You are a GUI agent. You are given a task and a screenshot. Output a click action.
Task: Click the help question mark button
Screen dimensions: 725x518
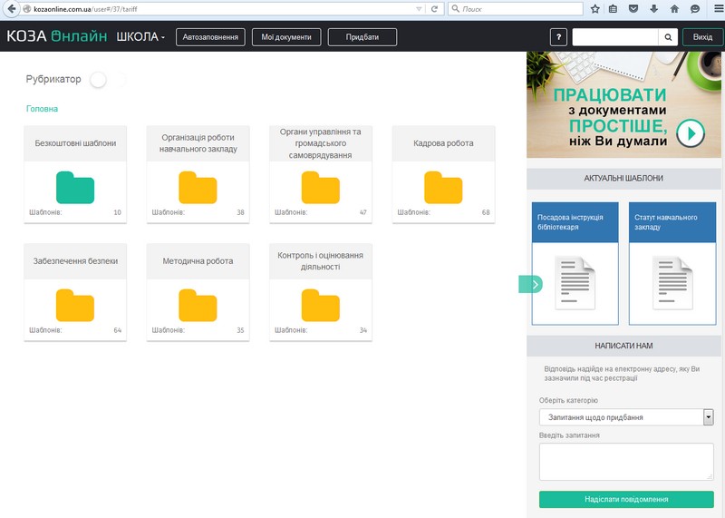[x=558, y=37]
